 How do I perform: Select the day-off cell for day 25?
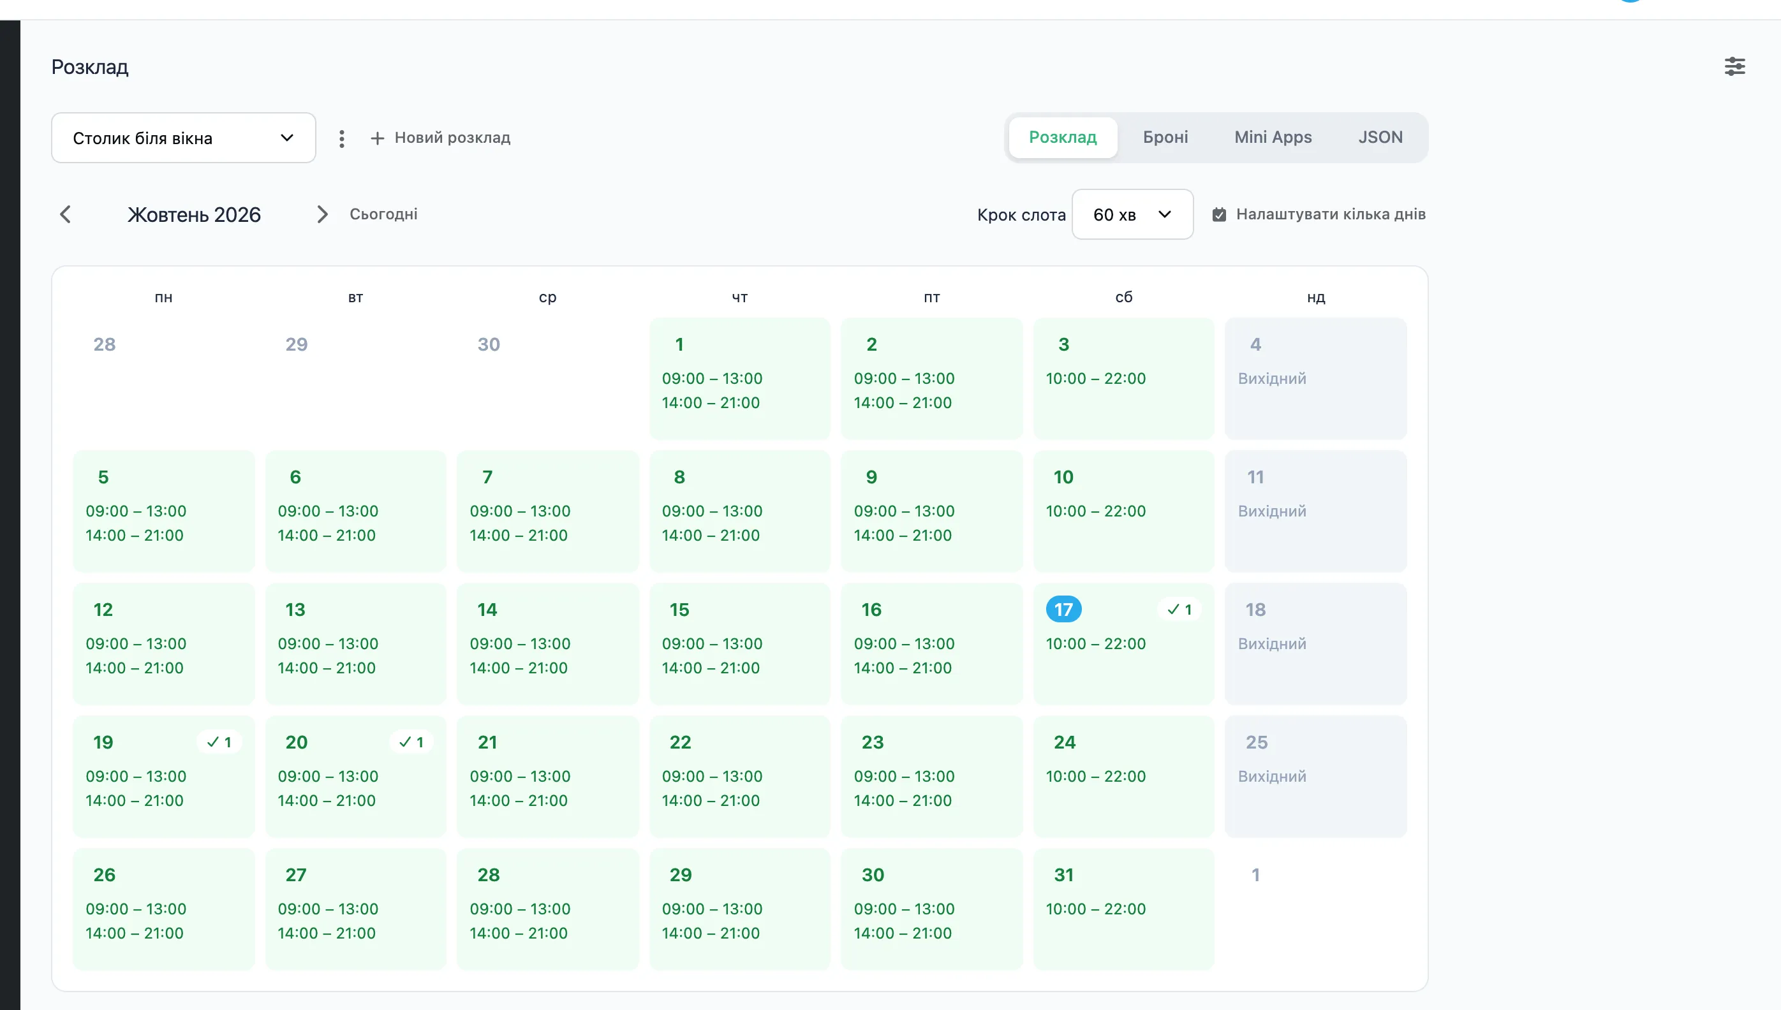1315,776
